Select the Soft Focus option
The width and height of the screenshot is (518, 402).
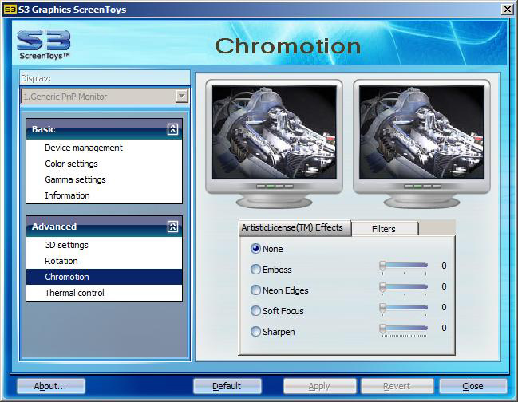tap(256, 311)
